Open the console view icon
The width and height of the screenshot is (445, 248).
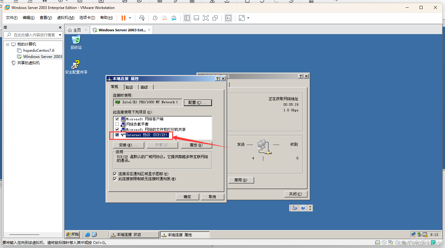228,18
